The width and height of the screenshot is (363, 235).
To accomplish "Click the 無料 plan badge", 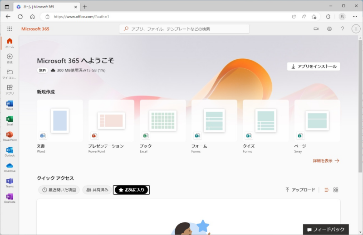I will pos(42,71).
